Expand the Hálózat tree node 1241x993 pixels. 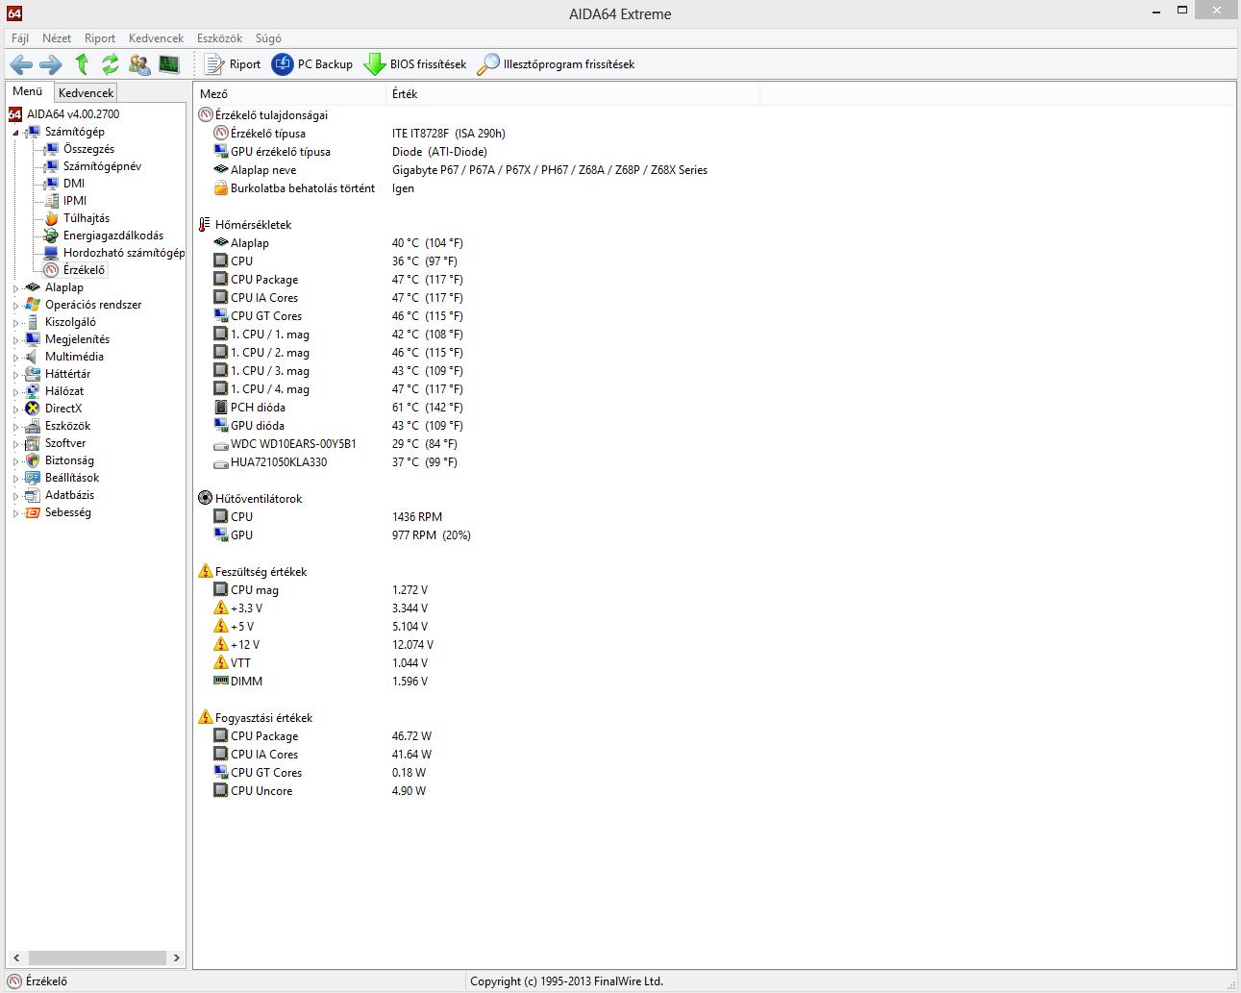[15, 392]
